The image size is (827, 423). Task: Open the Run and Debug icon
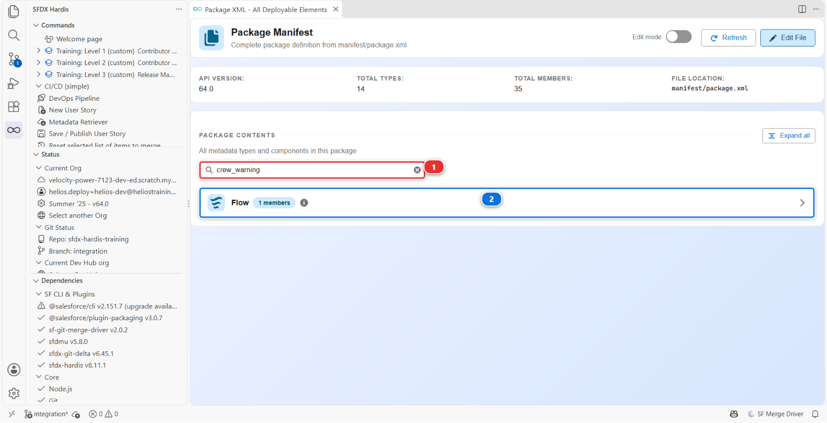click(14, 83)
